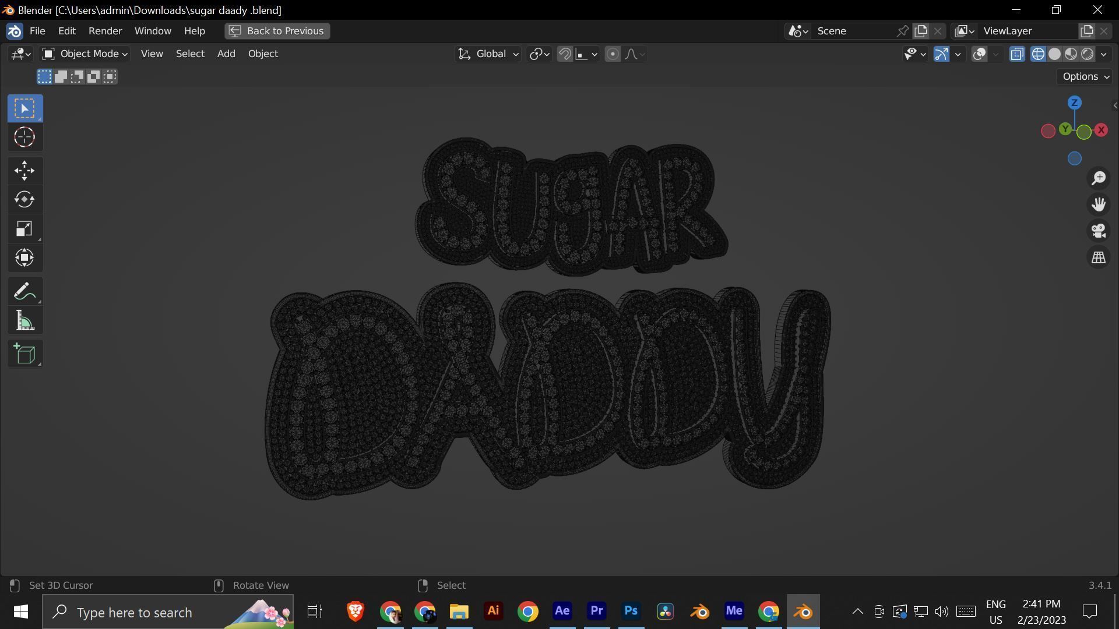Select the Add Cube tool
This screenshot has width=1119, height=629.
(24, 354)
